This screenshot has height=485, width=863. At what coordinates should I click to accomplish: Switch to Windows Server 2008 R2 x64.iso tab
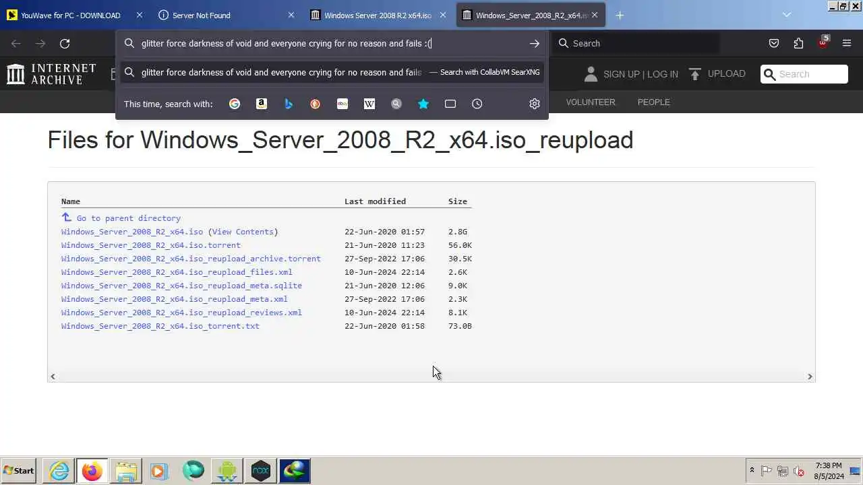tap(378, 15)
